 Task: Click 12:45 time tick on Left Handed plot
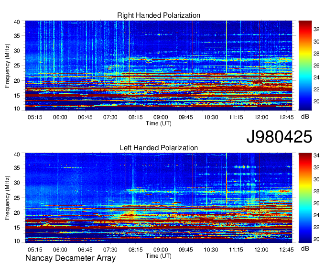point(286,250)
